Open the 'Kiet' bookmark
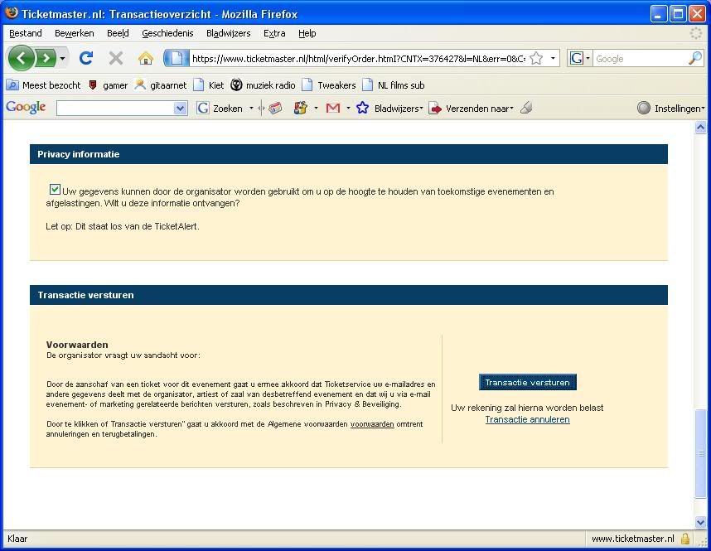This screenshot has height=551, width=711. click(x=209, y=85)
